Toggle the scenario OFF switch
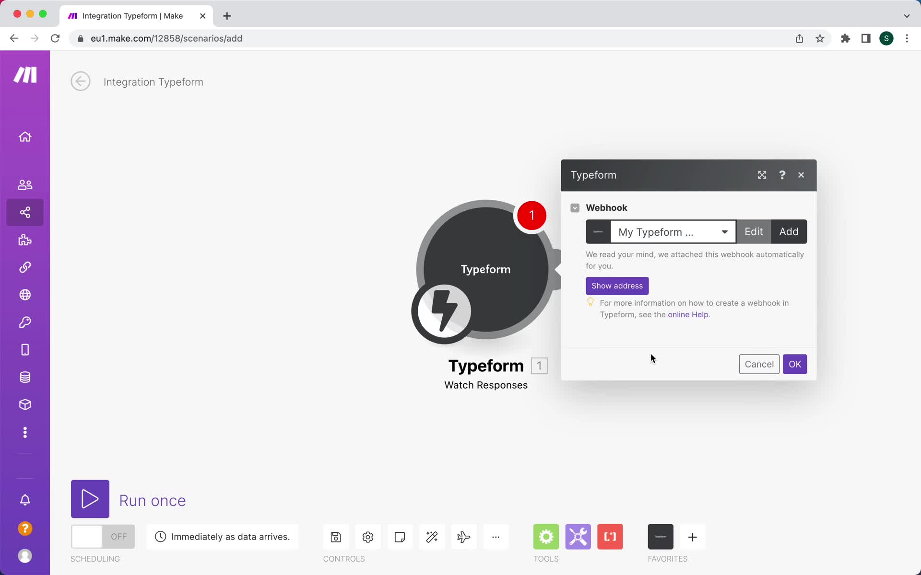 [103, 537]
